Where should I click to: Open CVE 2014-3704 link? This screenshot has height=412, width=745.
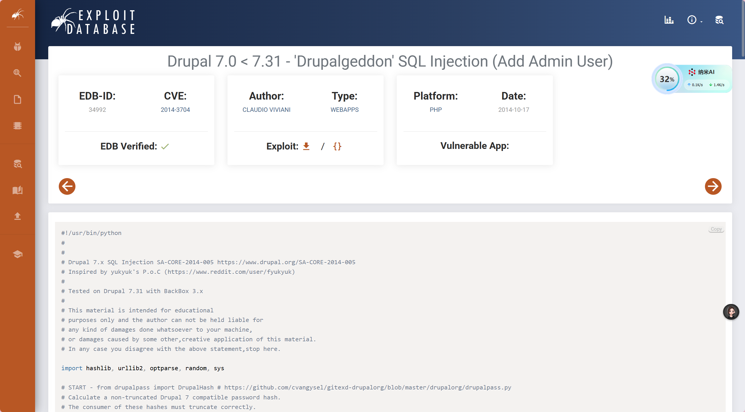pyautogui.click(x=175, y=110)
